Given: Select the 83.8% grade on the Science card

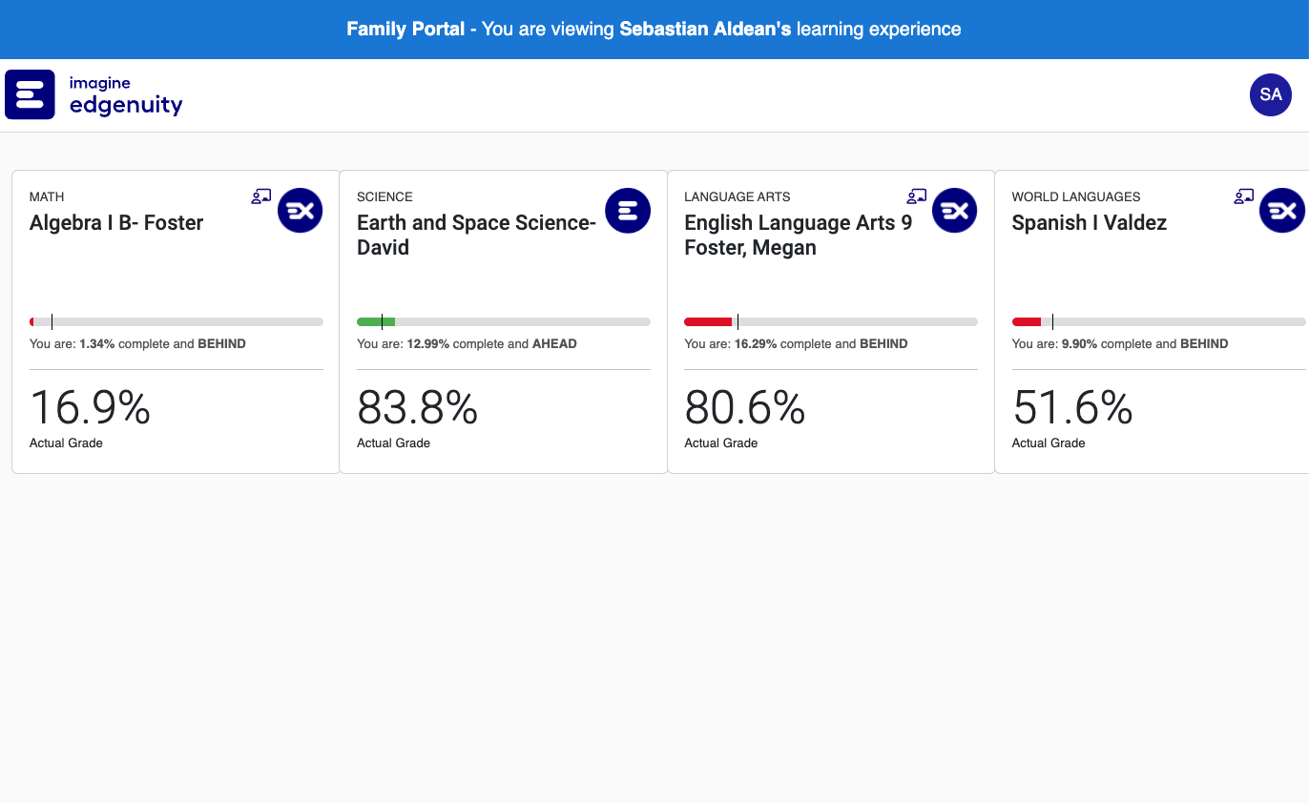Looking at the screenshot, I should coord(417,407).
